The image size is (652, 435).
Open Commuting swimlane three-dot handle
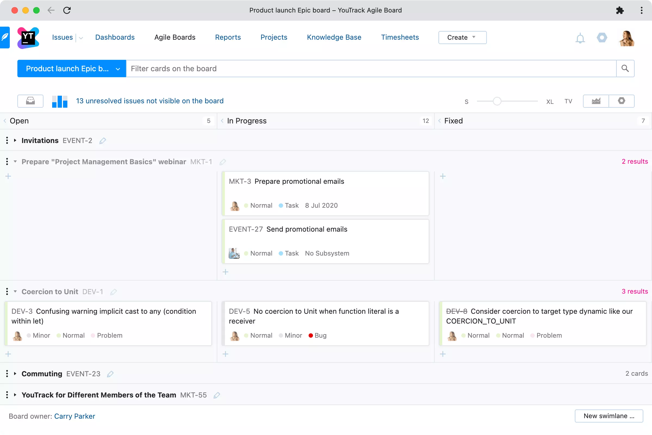[7, 373]
